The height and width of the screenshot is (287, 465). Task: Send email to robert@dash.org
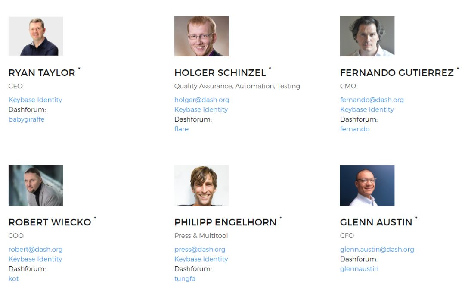coord(35,250)
